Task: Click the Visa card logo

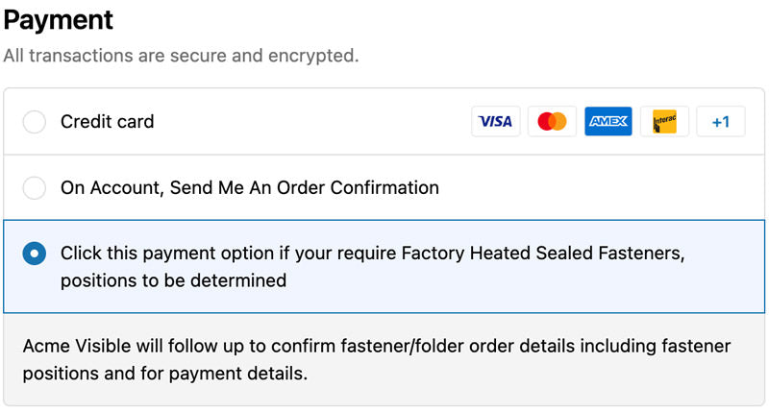Action: [x=496, y=122]
